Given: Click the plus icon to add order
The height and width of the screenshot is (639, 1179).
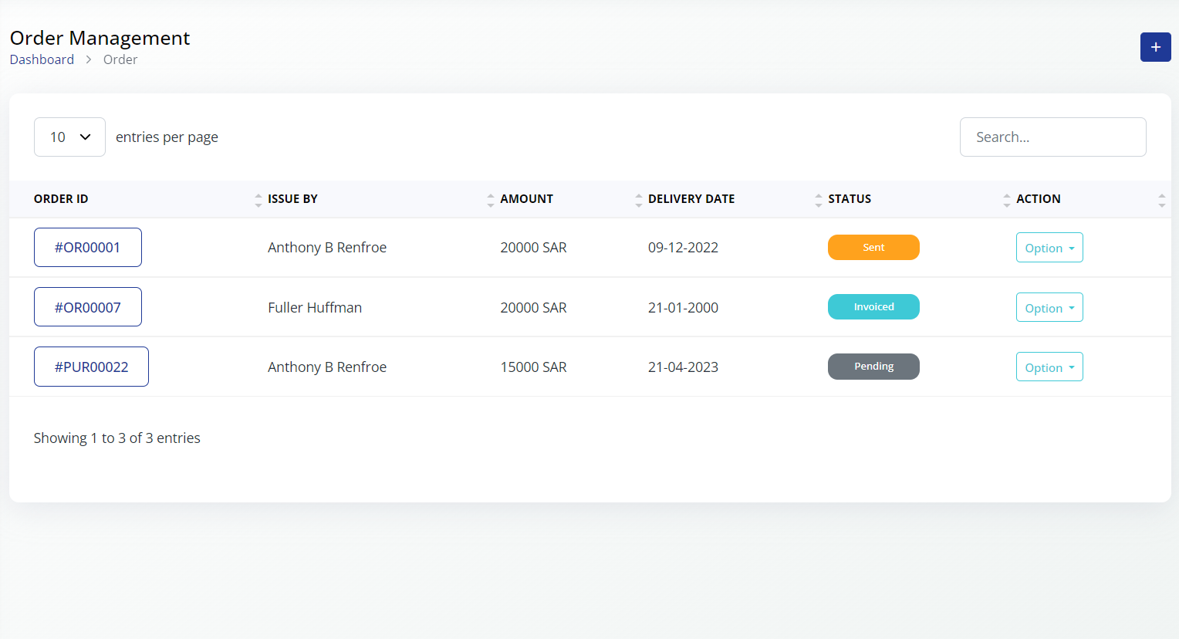Looking at the screenshot, I should (1155, 47).
